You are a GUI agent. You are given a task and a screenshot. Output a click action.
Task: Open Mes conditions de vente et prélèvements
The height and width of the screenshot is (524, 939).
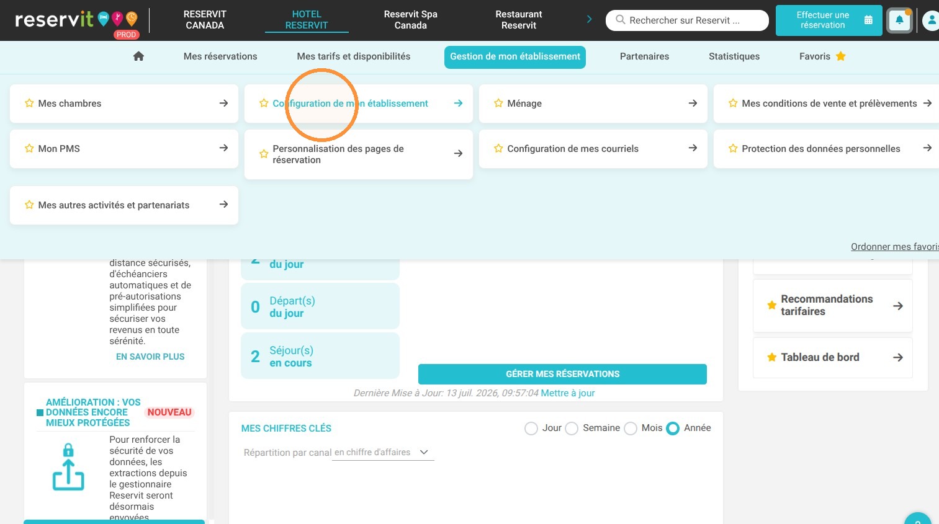[x=826, y=104]
